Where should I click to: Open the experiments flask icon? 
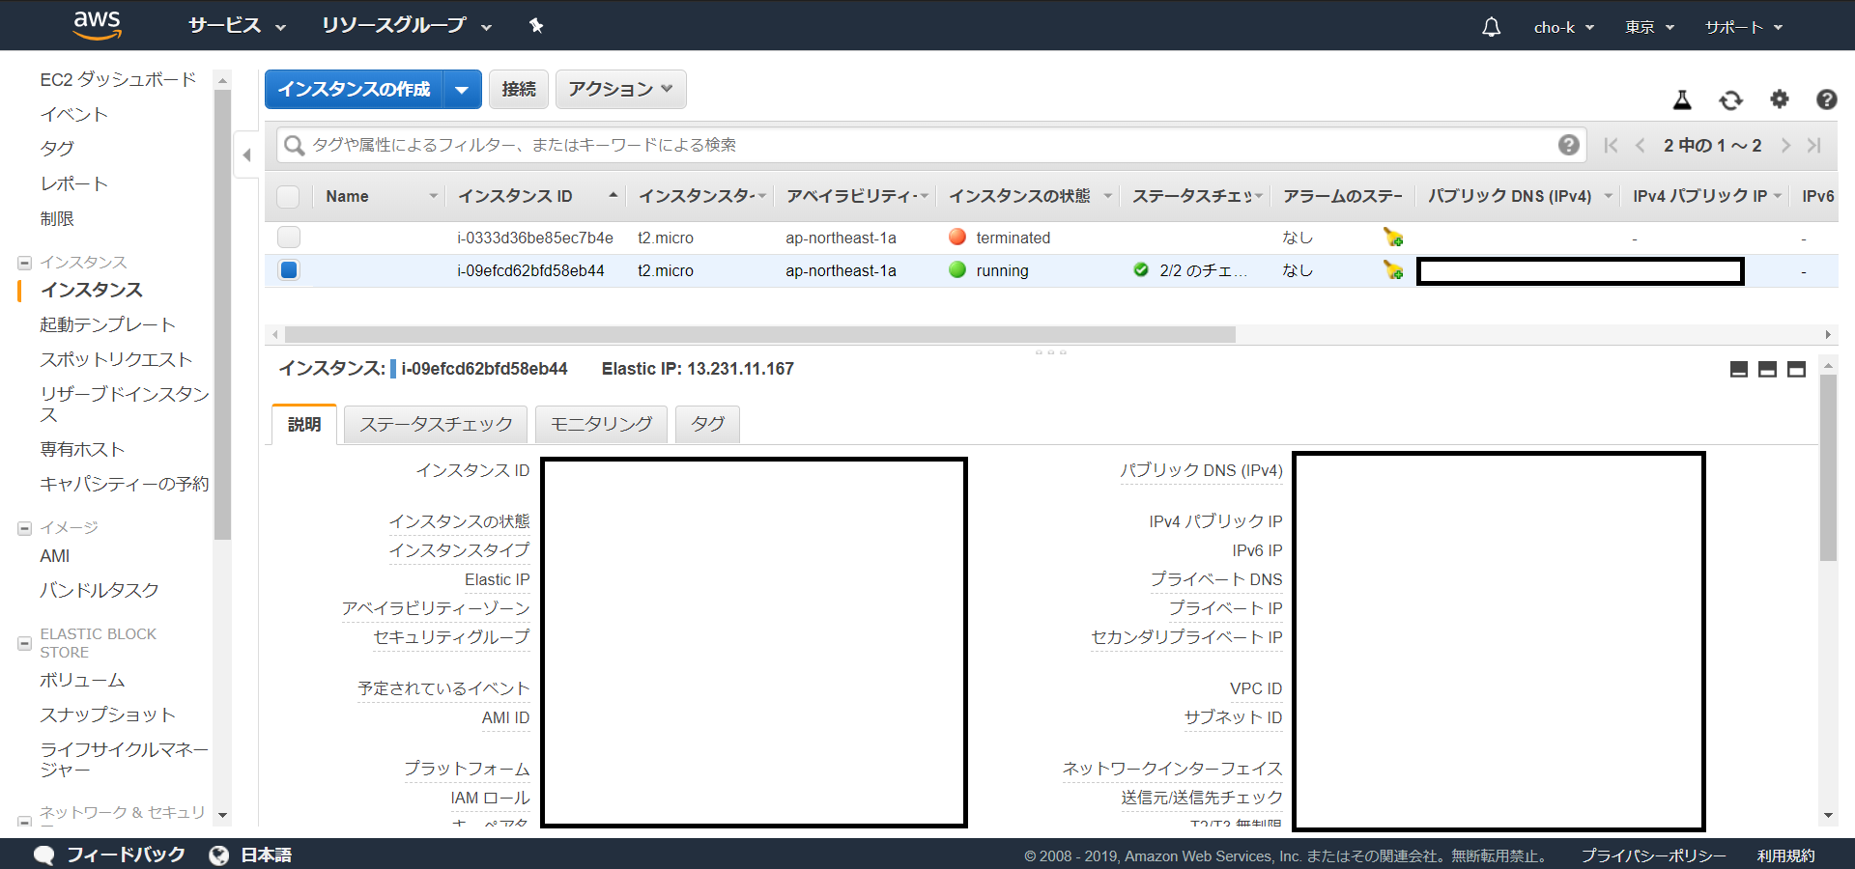tap(1682, 99)
